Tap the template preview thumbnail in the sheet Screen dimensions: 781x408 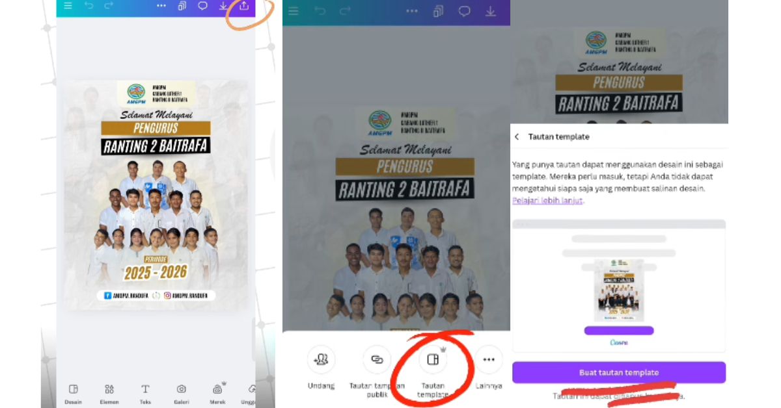[x=619, y=291]
